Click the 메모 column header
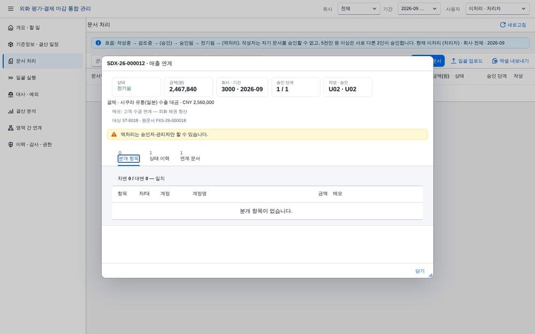This screenshot has height=334, width=535. click(x=338, y=193)
